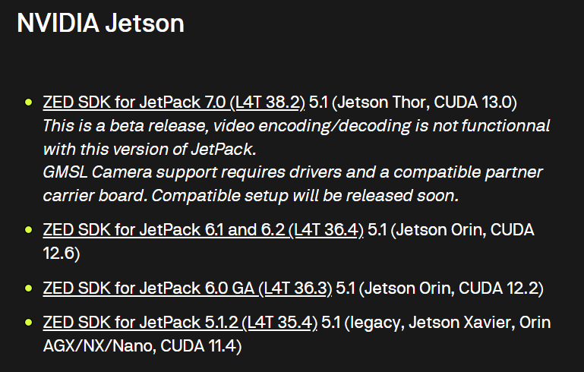Screen dimensions: 584x372
Task: Open the ZED SDK for JetPack 7.0 link
Action: coord(173,102)
